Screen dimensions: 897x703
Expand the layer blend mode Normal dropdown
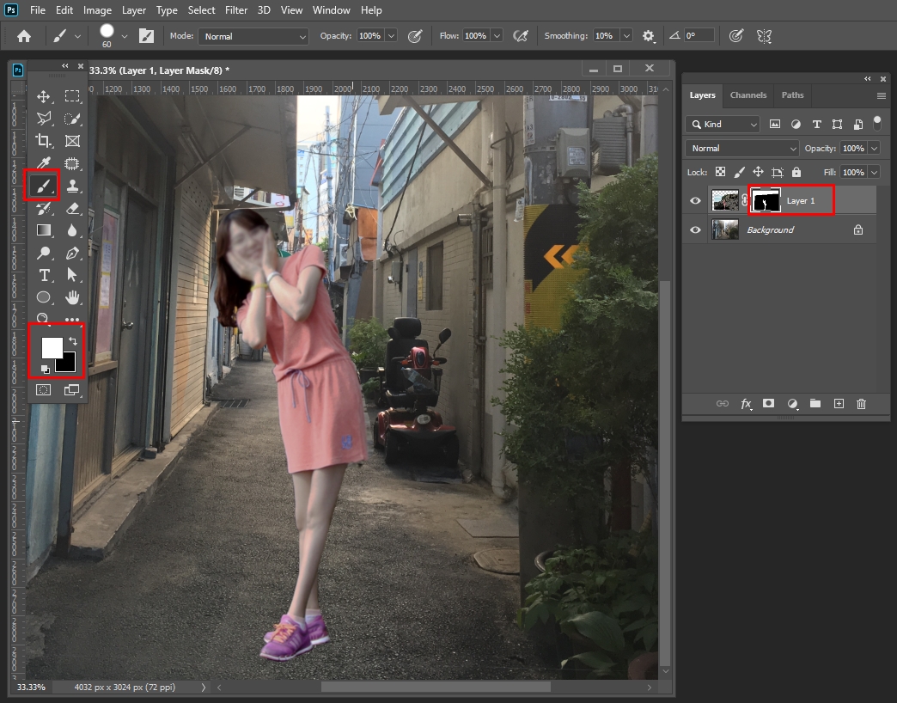pyautogui.click(x=743, y=148)
